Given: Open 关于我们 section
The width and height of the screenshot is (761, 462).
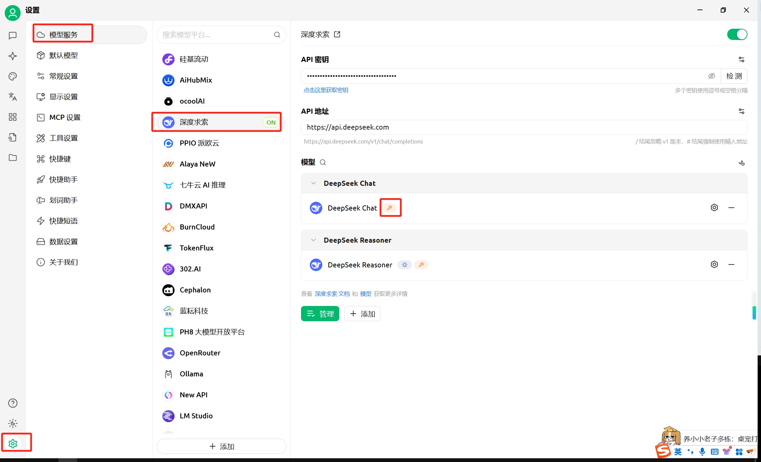Looking at the screenshot, I should pyautogui.click(x=89, y=262).
